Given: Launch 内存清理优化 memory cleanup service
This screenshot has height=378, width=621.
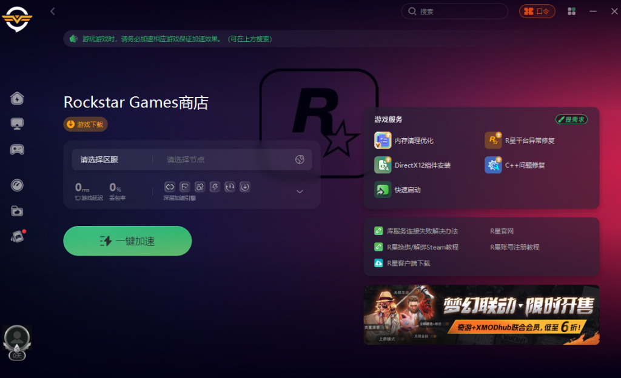Looking at the screenshot, I should coord(404,141).
